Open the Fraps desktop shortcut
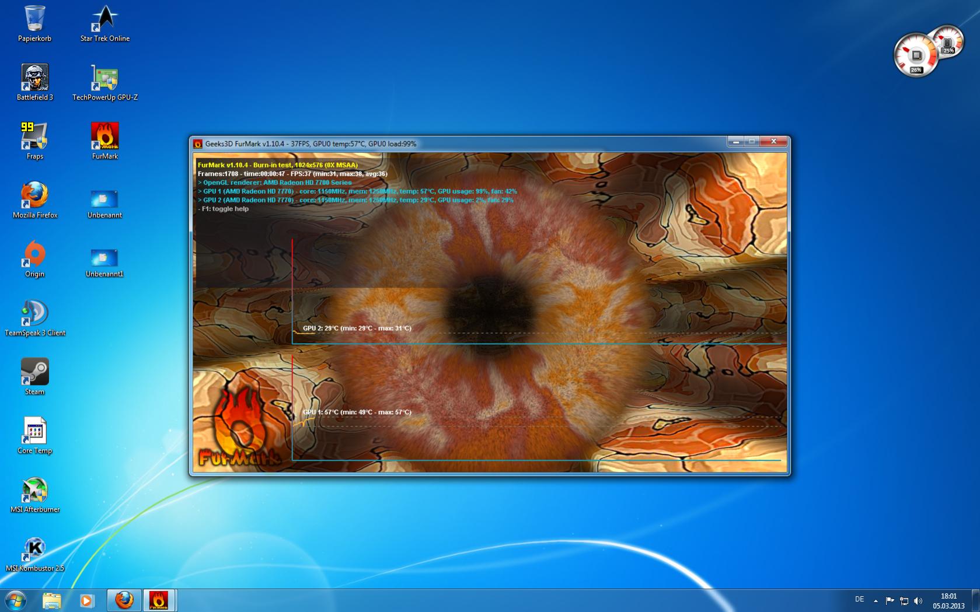Screen dimensions: 980x612 (34, 141)
